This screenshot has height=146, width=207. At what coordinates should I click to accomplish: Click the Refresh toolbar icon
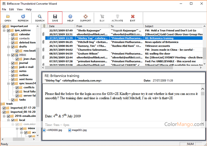[x=23, y=16]
